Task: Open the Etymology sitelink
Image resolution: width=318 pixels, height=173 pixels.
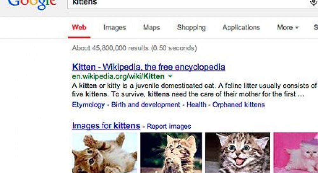Action: pos(88,105)
